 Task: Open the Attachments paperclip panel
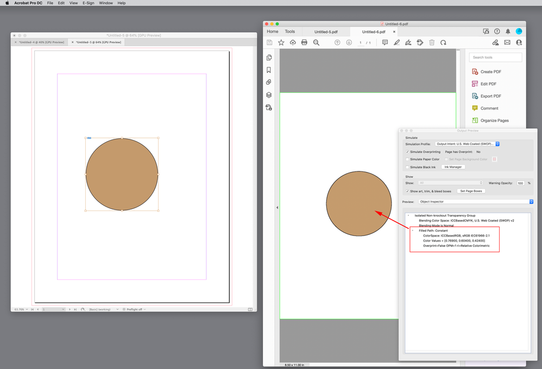pyautogui.click(x=269, y=82)
